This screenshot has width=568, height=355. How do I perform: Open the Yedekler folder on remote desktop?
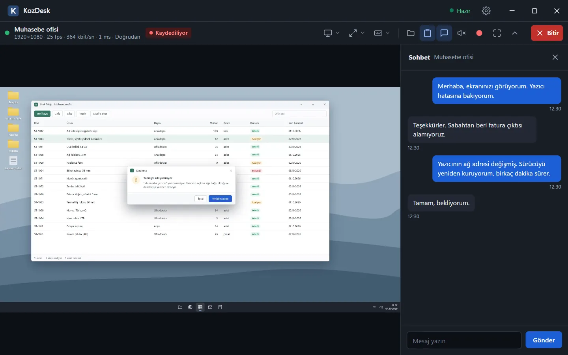(x=13, y=146)
